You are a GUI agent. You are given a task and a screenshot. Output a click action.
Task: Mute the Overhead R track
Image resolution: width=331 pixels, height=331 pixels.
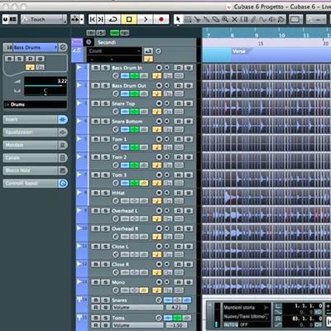click(96, 228)
